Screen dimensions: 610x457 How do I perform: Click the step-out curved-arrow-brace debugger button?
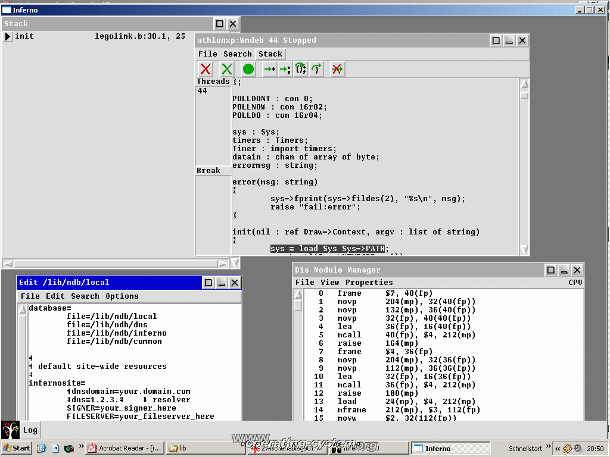316,69
